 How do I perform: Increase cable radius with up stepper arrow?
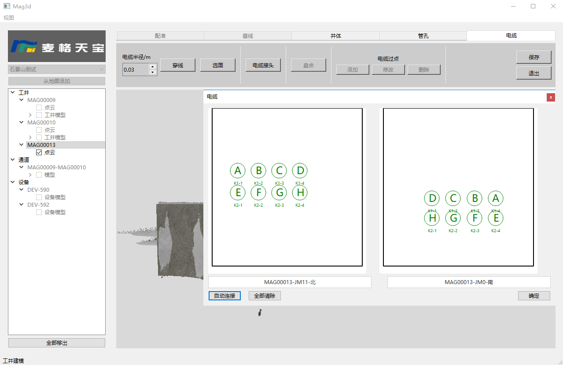[153, 67]
